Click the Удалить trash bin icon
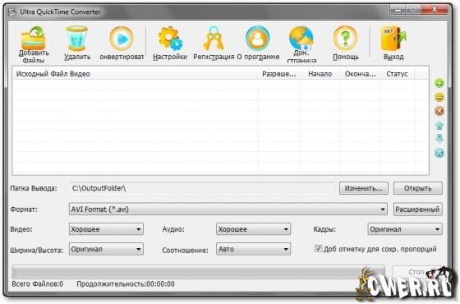 (77, 39)
